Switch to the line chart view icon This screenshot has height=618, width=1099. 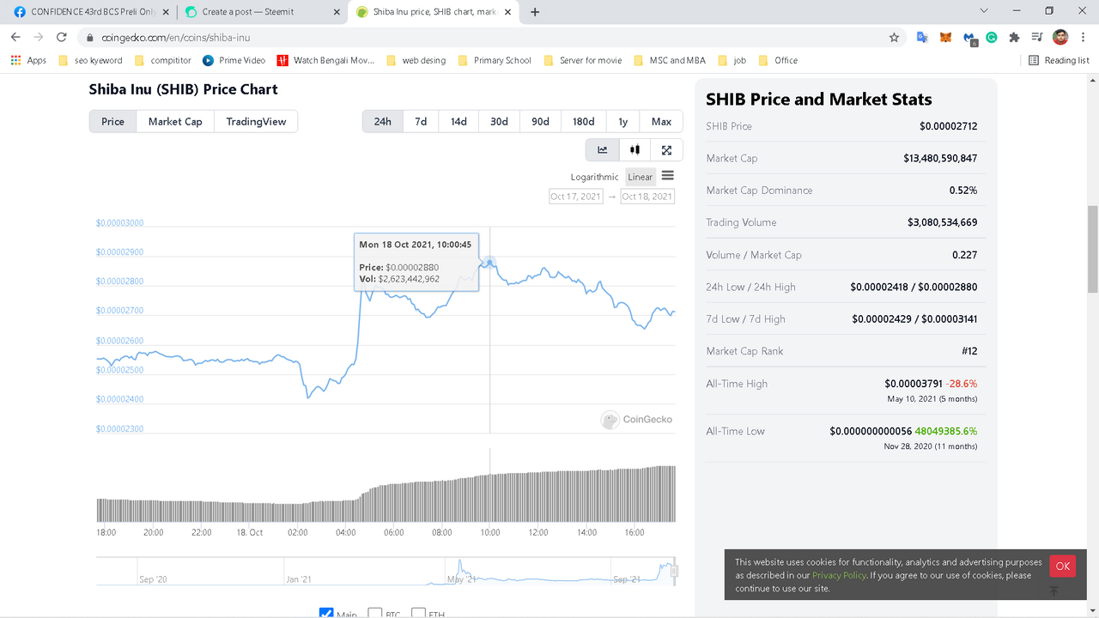click(602, 149)
